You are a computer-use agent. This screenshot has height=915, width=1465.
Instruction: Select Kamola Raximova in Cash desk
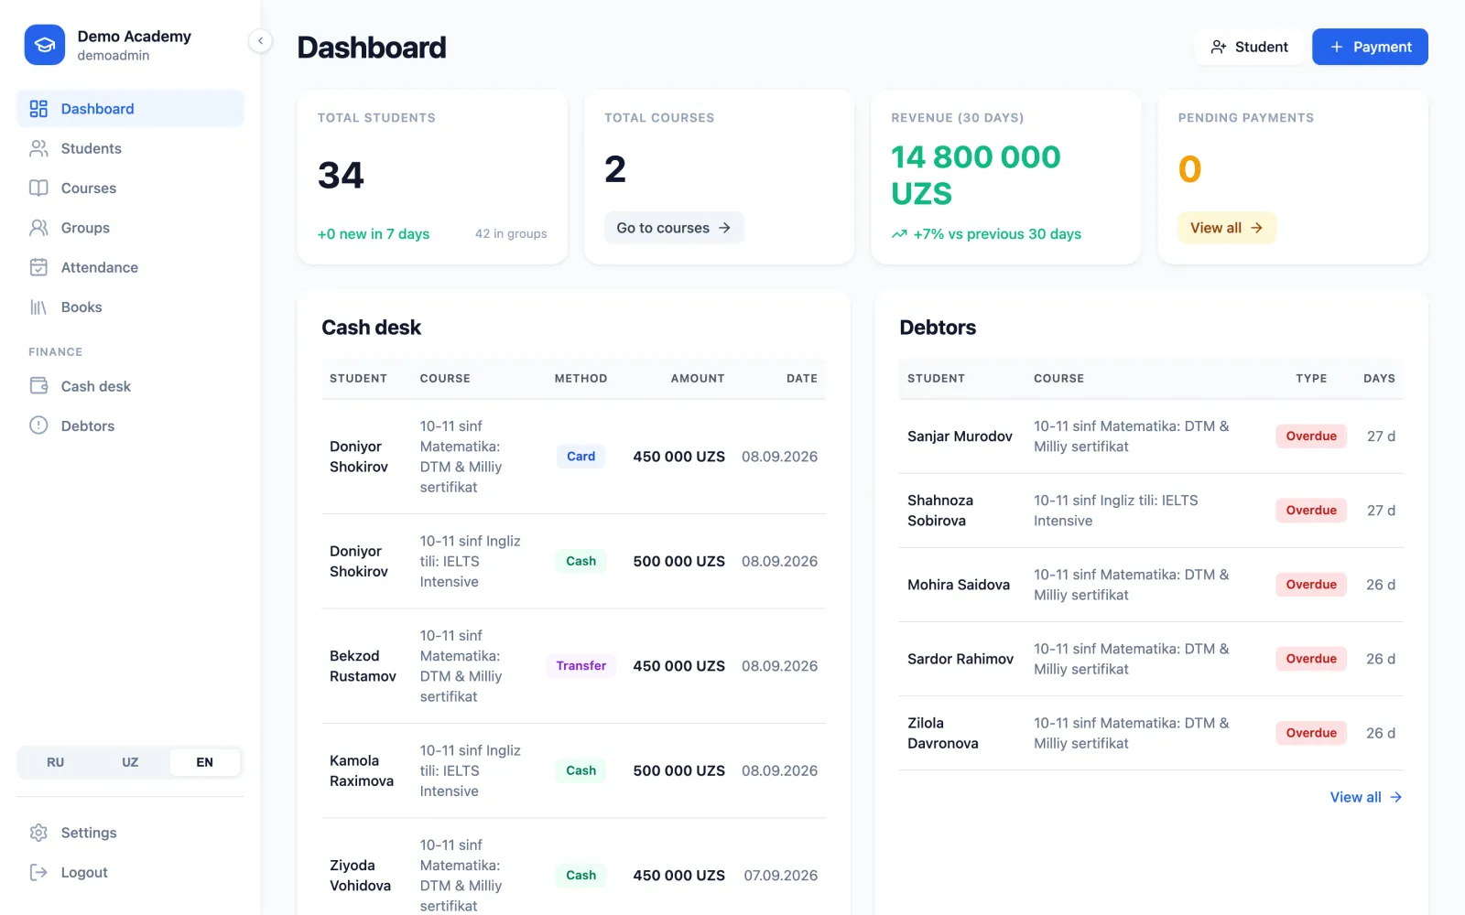coord(362,770)
